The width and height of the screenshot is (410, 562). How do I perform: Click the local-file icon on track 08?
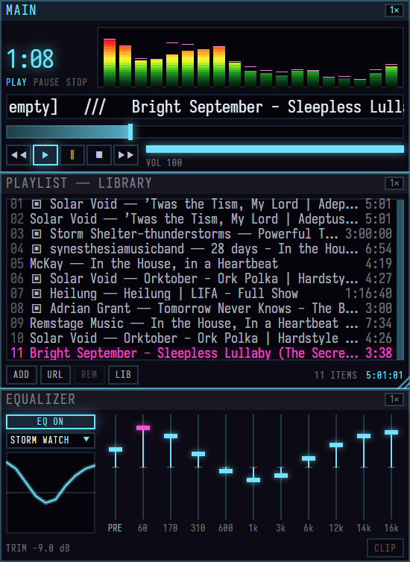pyautogui.click(x=37, y=309)
